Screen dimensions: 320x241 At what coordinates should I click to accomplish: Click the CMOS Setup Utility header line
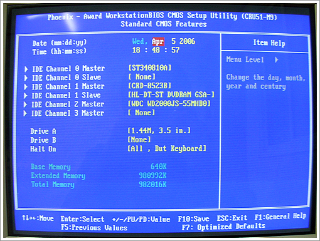pyautogui.click(x=163, y=16)
